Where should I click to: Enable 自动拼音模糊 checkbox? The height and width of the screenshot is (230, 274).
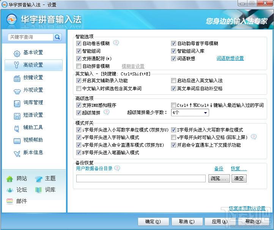[79, 66]
